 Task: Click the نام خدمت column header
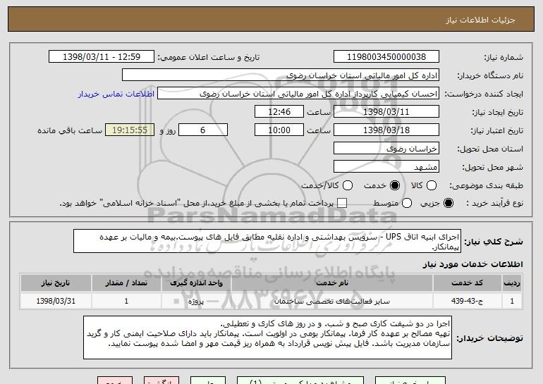click(x=331, y=283)
